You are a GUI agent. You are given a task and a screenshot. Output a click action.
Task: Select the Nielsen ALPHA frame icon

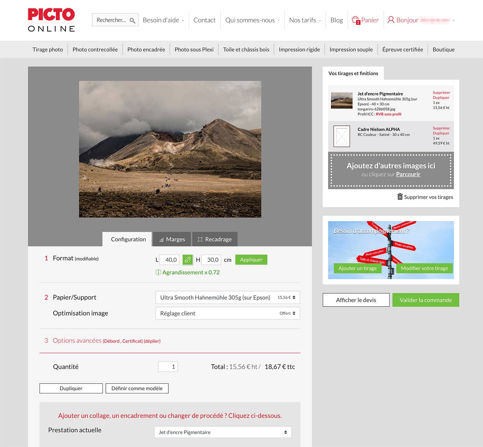click(x=342, y=136)
